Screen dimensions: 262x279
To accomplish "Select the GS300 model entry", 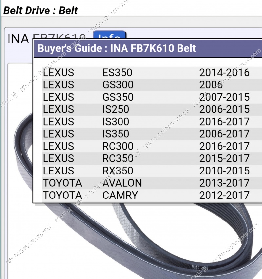I will pos(118,85).
